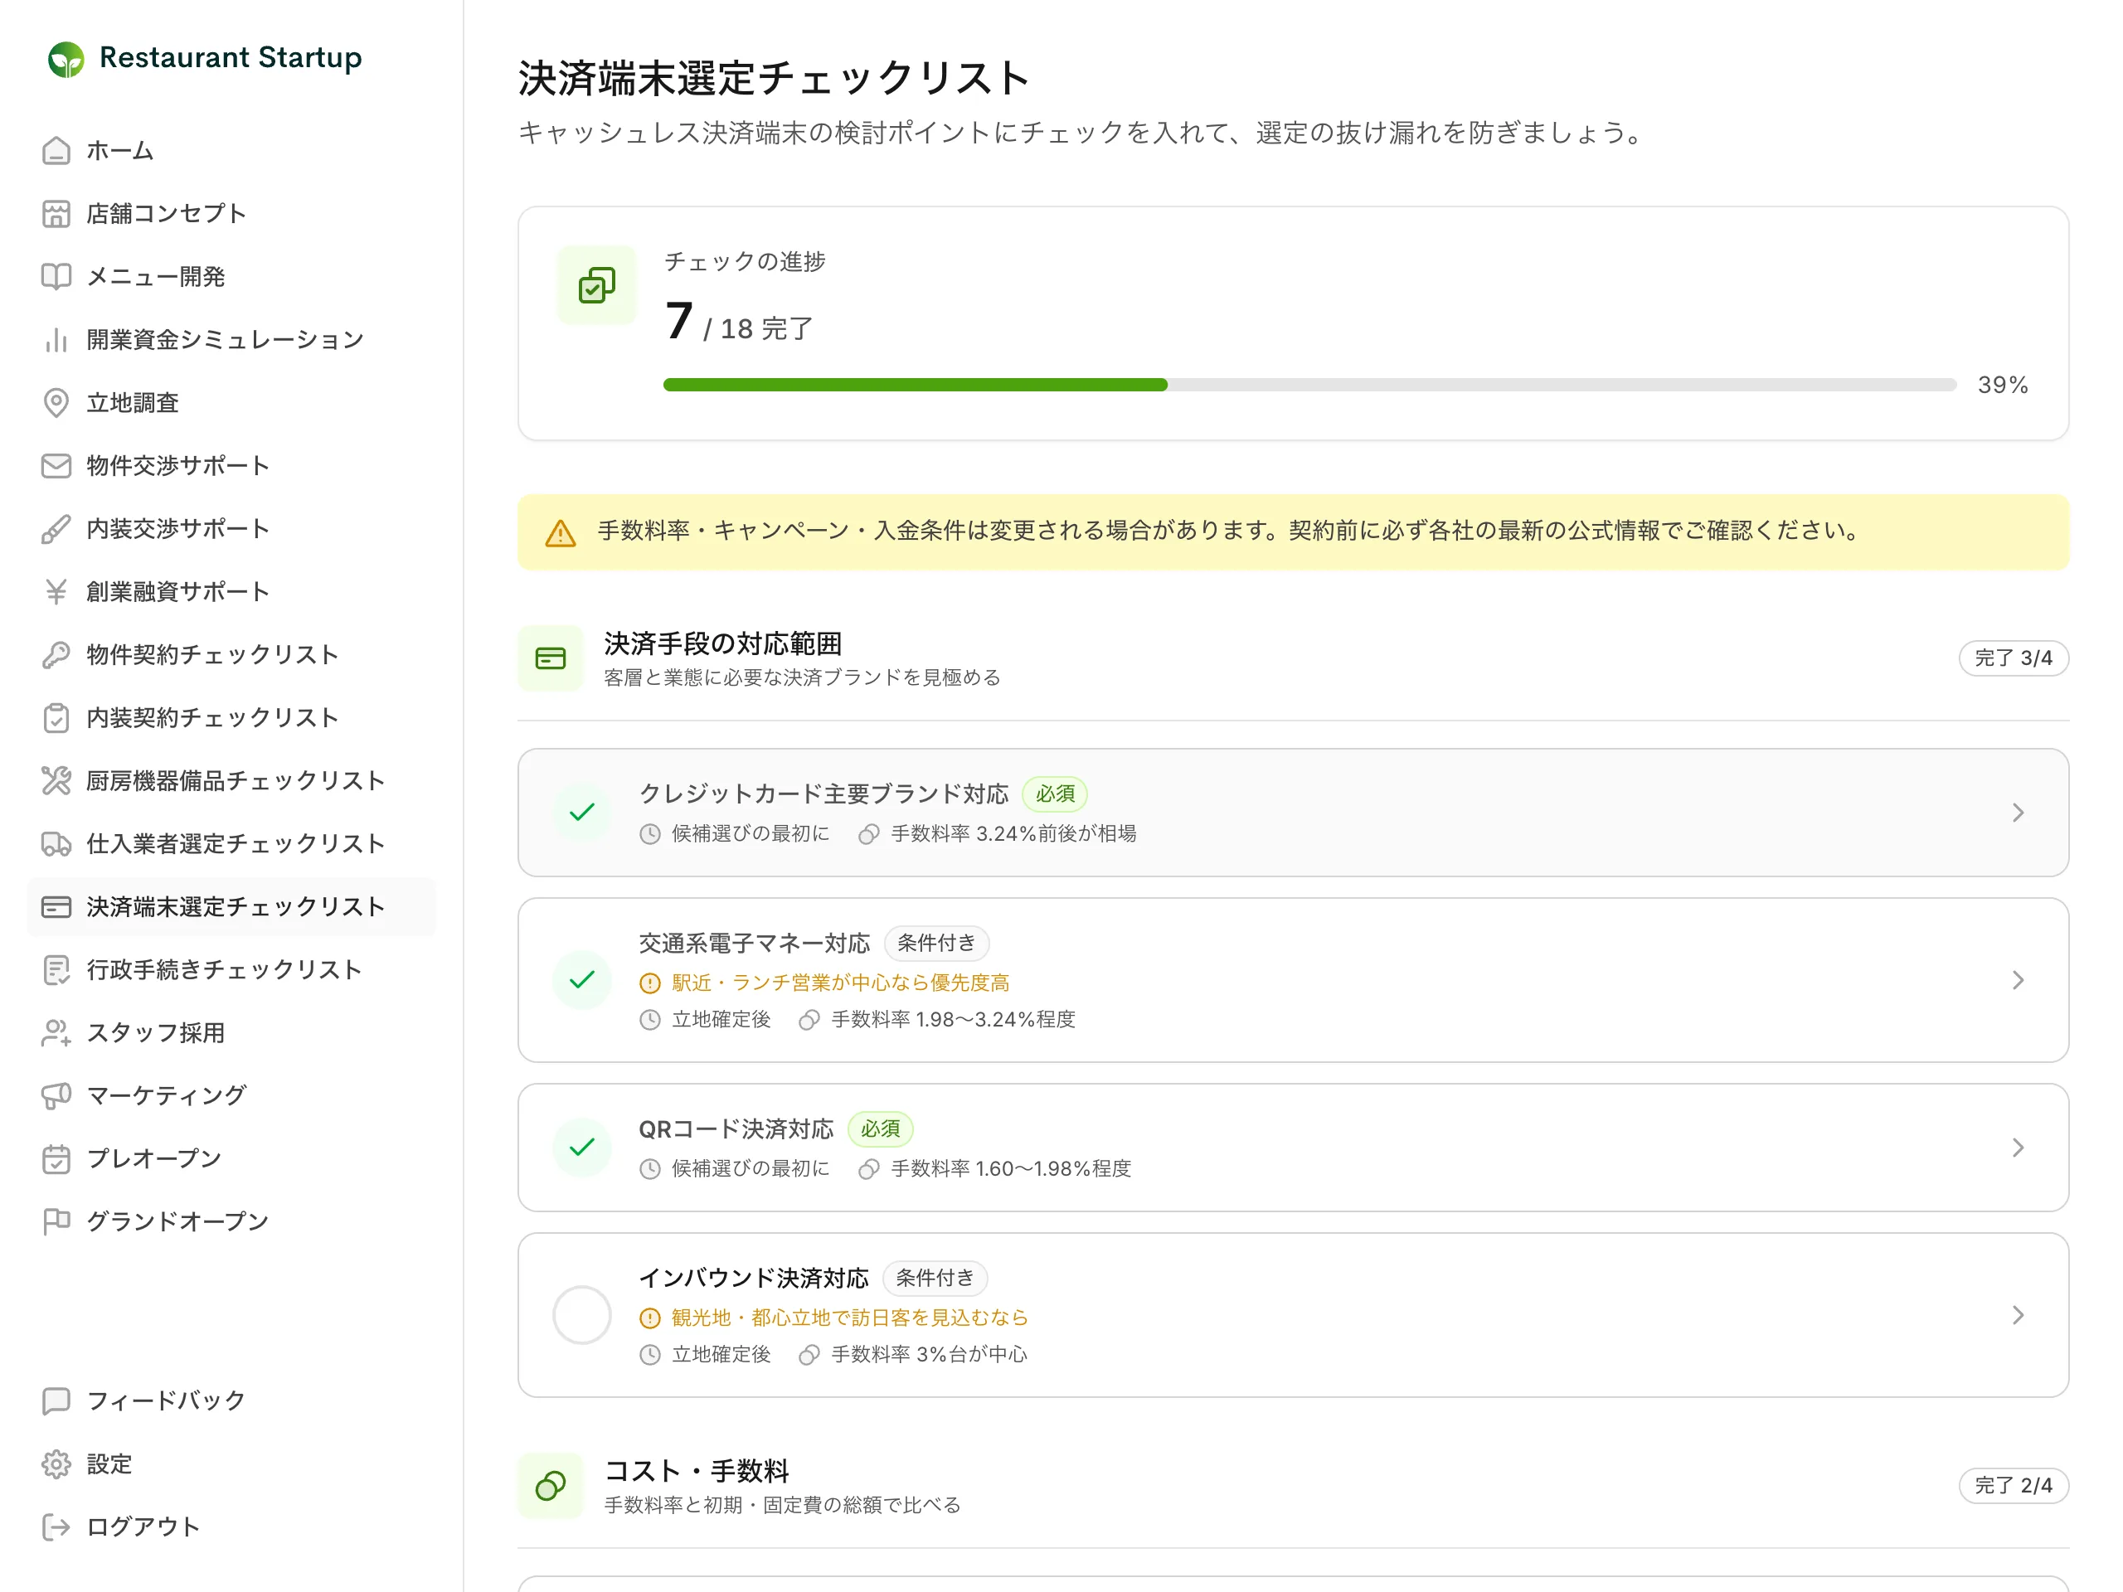Click the 物件契約チェックリスト key icon
2123x1592 pixels.
[x=56, y=654]
